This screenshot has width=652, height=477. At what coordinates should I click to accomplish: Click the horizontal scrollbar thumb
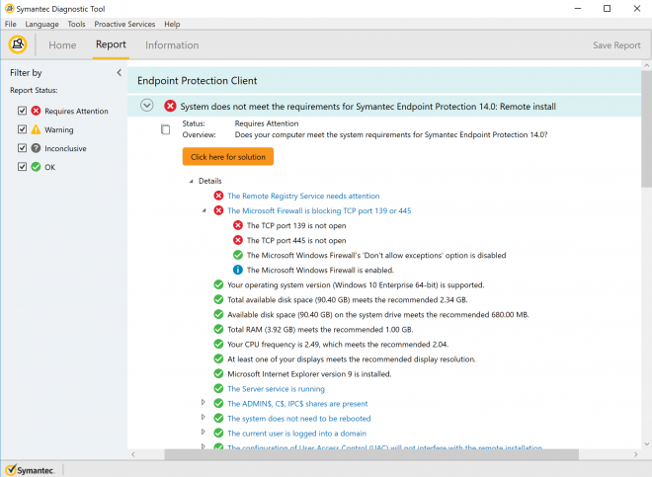pyautogui.click(x=371, y=454)
